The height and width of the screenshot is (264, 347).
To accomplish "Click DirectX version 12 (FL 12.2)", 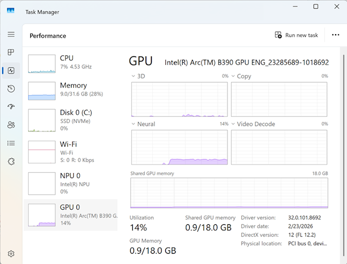I will 302,235.
